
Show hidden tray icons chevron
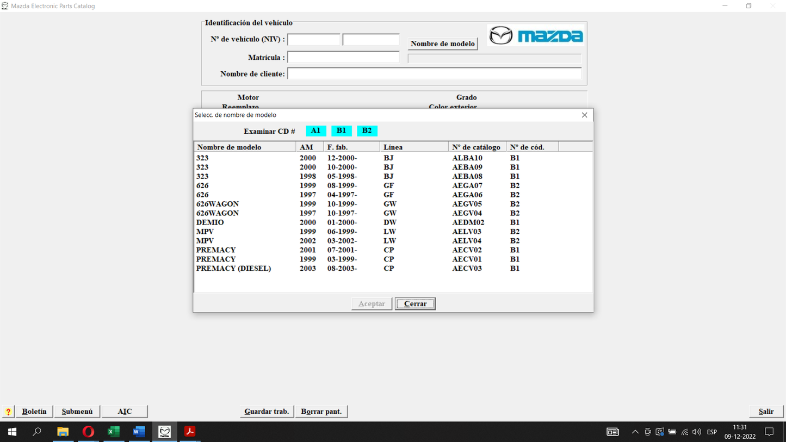[635, 432]
